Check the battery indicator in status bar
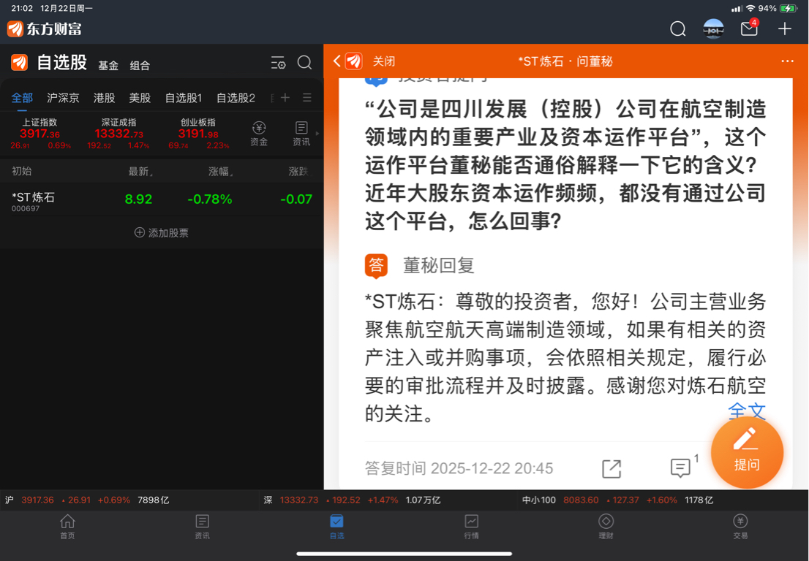 [789, 8]
